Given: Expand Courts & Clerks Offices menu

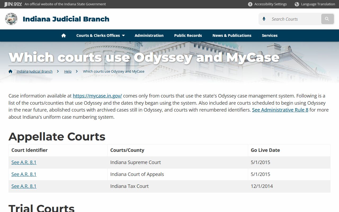Looking at the screenshot, I should tap(100, 36).
